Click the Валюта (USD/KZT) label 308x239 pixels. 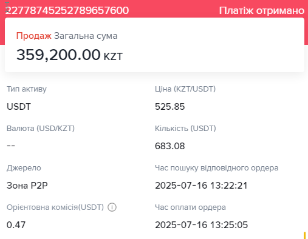(41, 129)
